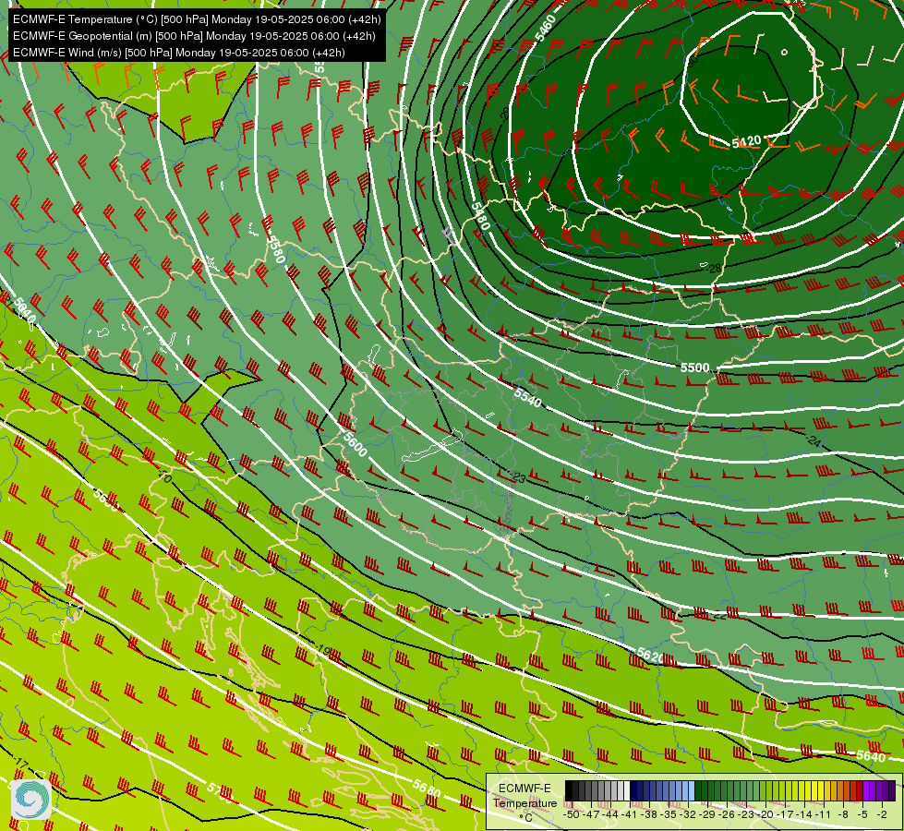904x831 pixels.
Task: Click the 5620 geopotential contour label
Action: (650, 656)
